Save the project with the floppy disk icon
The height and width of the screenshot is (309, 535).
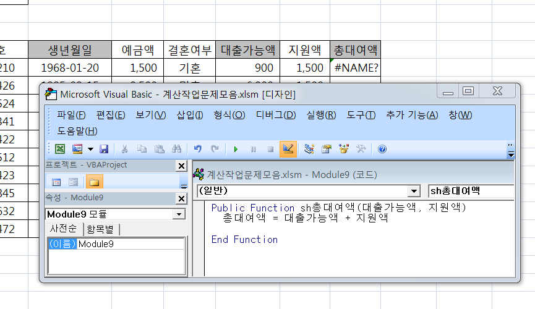tap(104, 149)
